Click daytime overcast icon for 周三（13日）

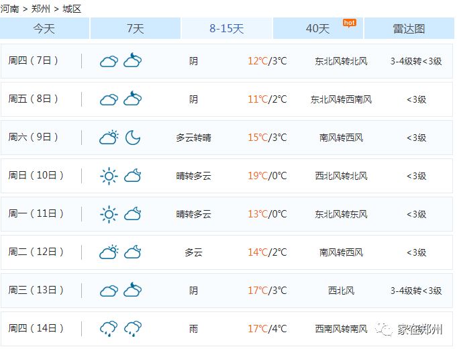coord(109,291)
